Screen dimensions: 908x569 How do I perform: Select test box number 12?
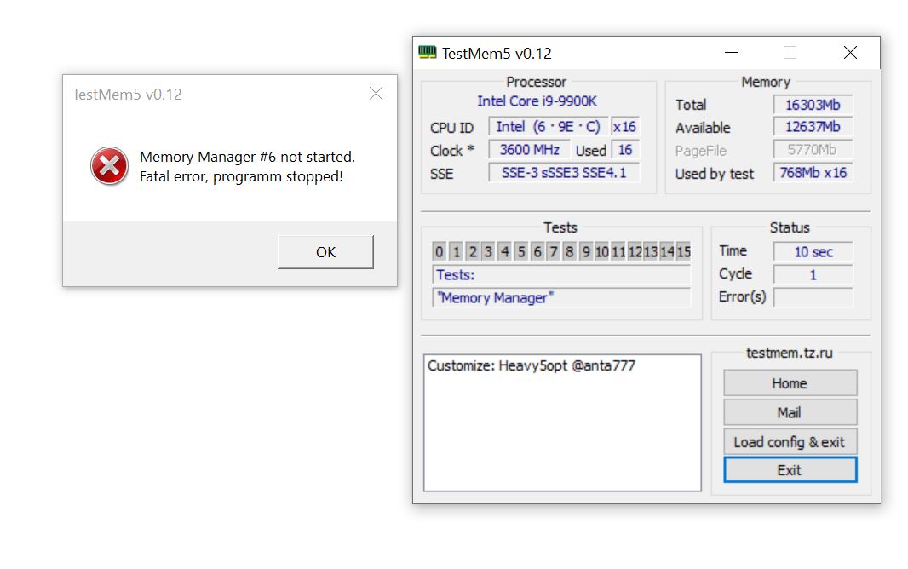[635, 251]
